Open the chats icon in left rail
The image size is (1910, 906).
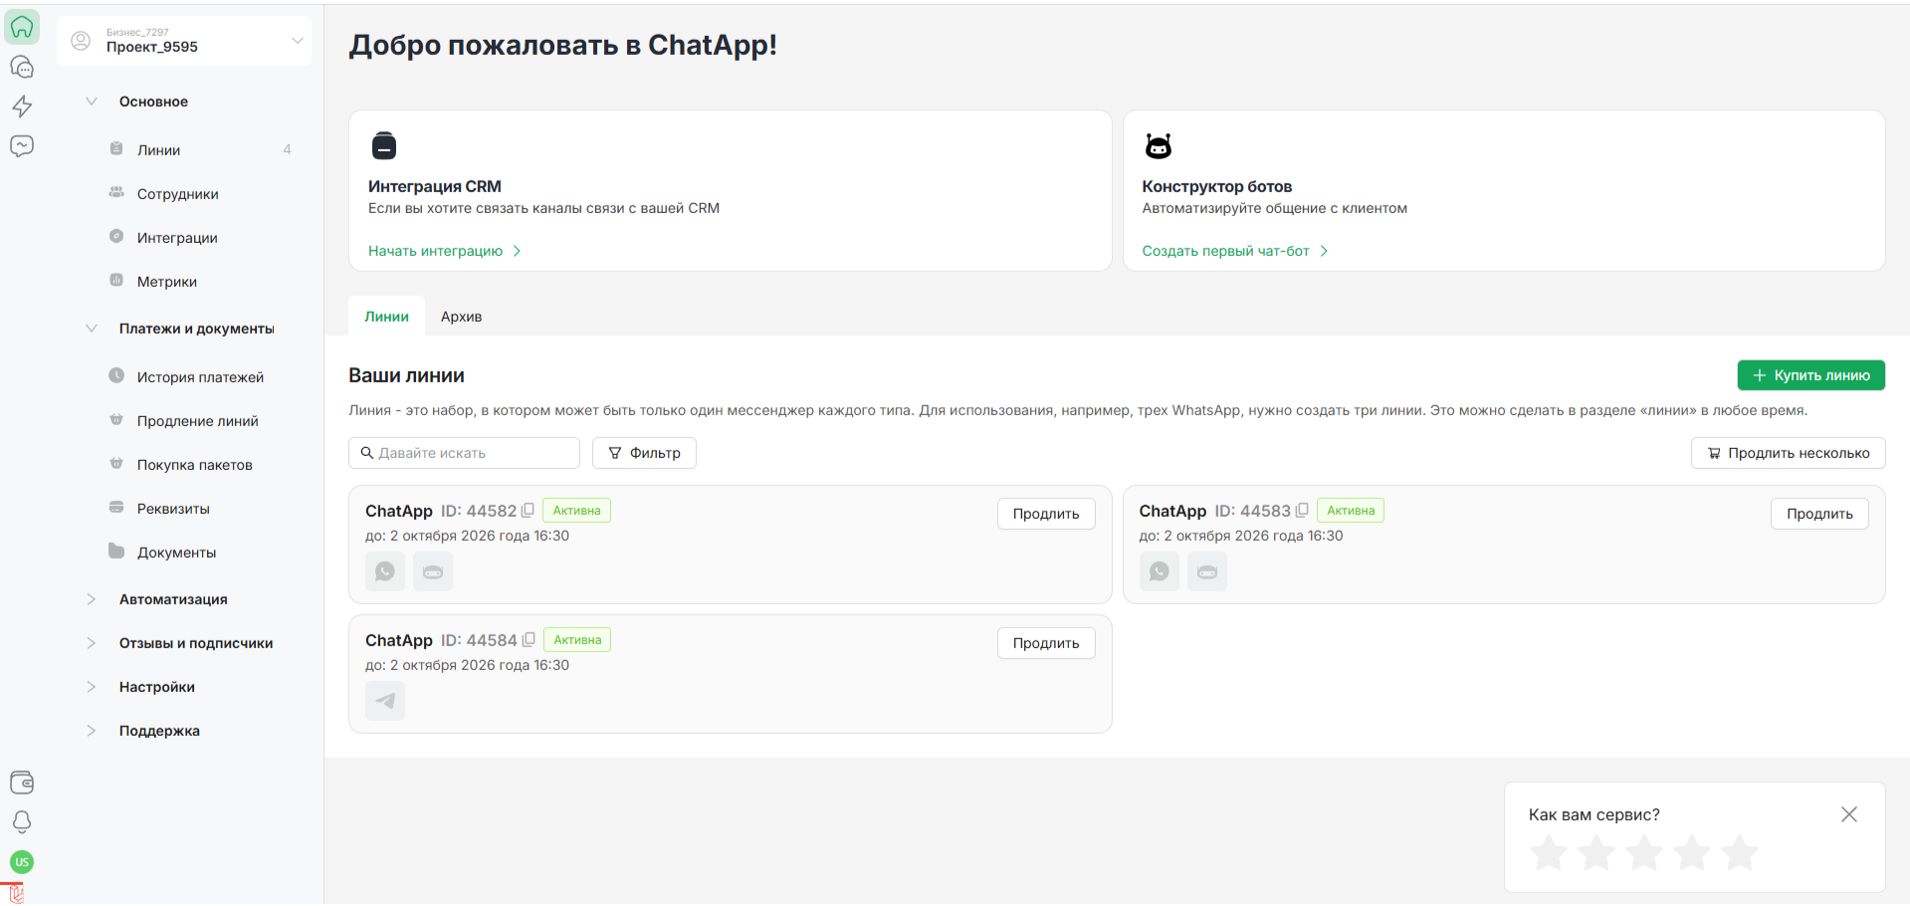pos(22,67)
